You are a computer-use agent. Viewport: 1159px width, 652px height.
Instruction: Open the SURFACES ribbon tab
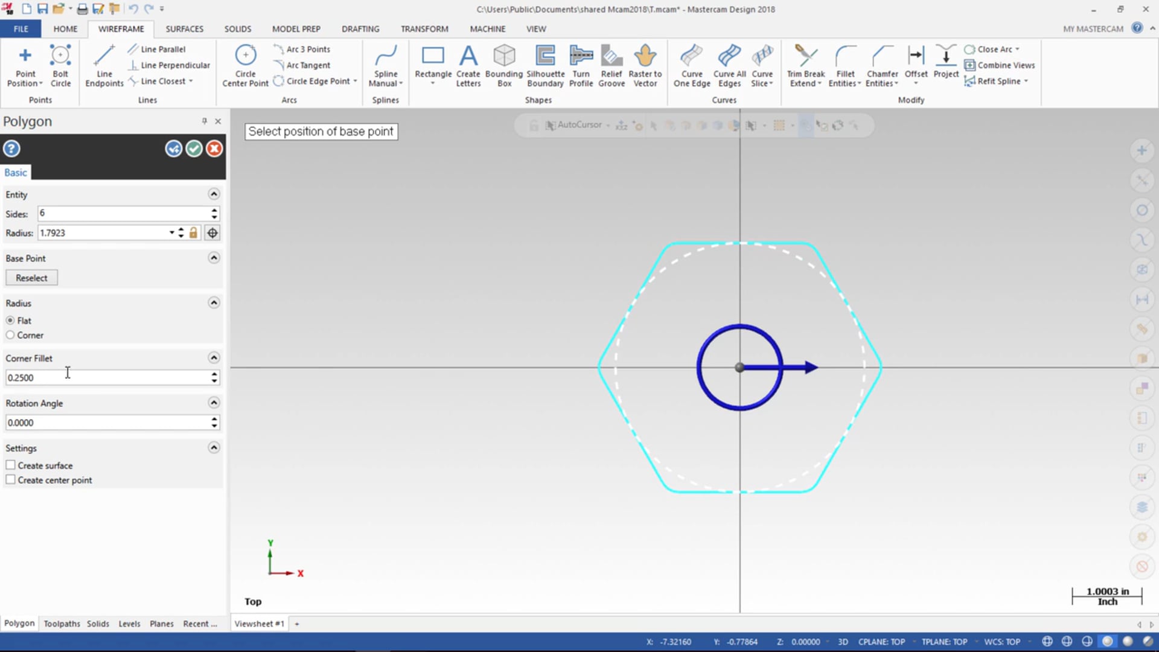[185, 28]
